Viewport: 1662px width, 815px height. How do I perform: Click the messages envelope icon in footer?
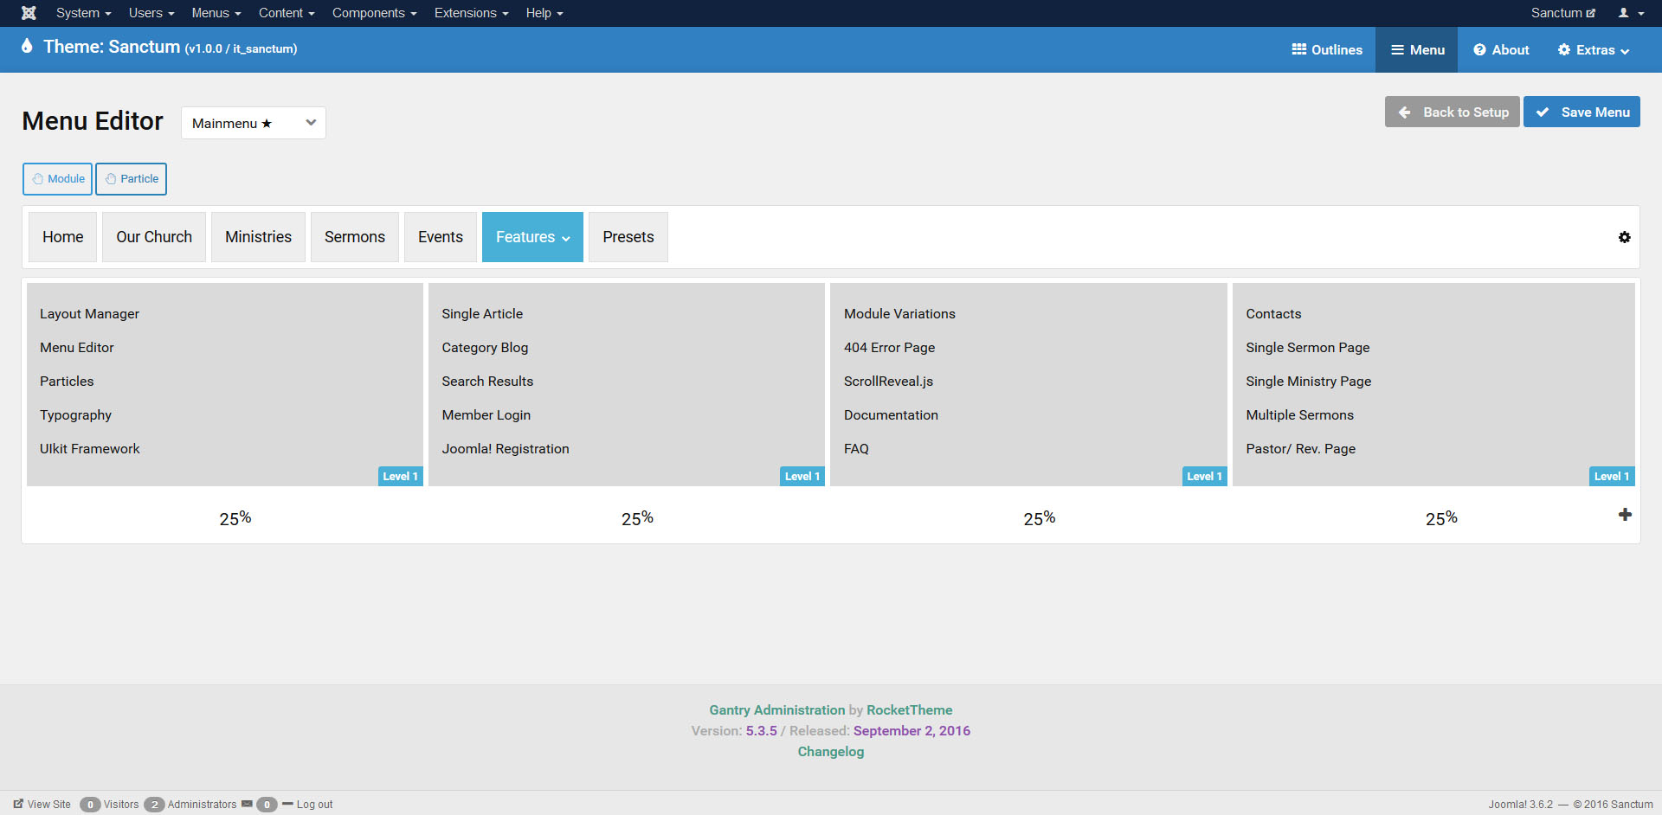coord(247,804)
